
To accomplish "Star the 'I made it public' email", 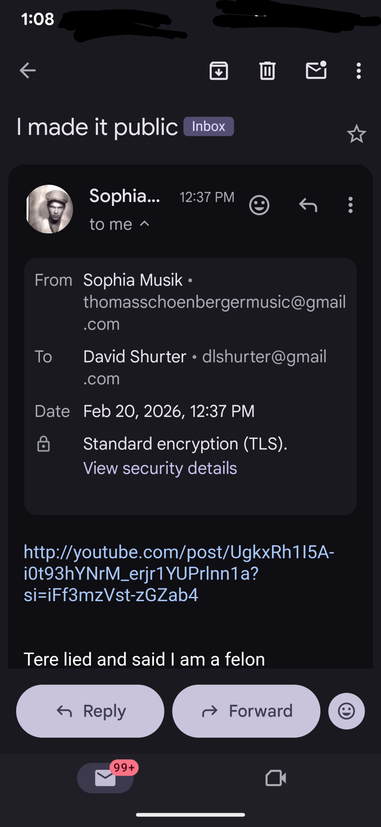I will [356, 134].
